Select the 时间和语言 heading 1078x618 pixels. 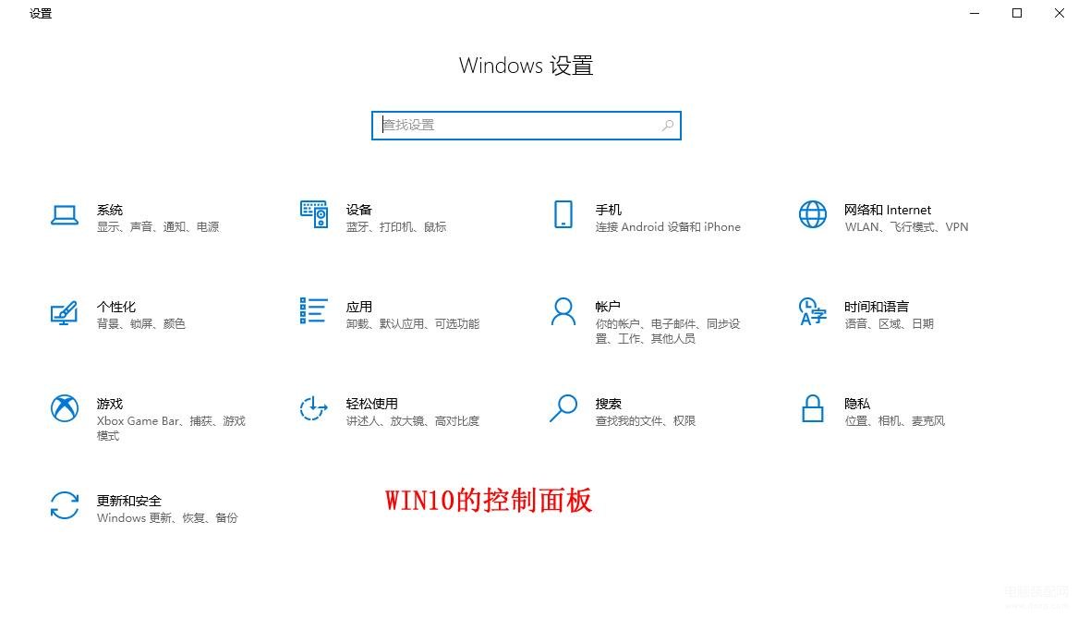[x=877, y=307]
